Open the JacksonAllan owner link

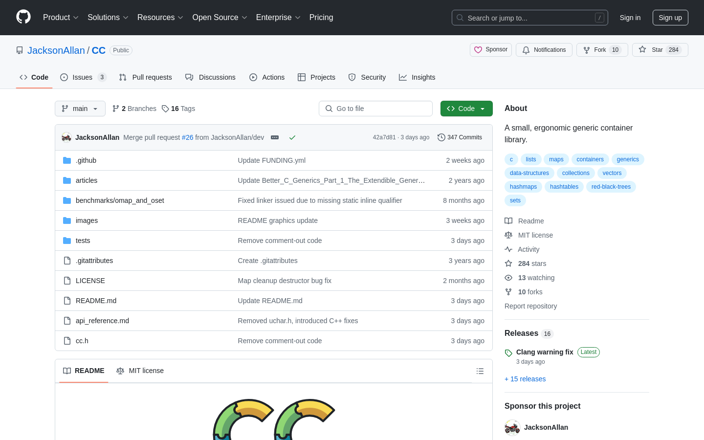coord(56,50)
